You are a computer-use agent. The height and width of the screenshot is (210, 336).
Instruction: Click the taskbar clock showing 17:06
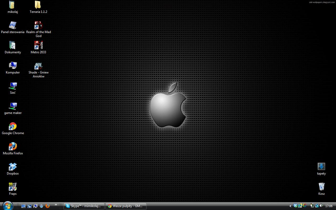(329, 206)
